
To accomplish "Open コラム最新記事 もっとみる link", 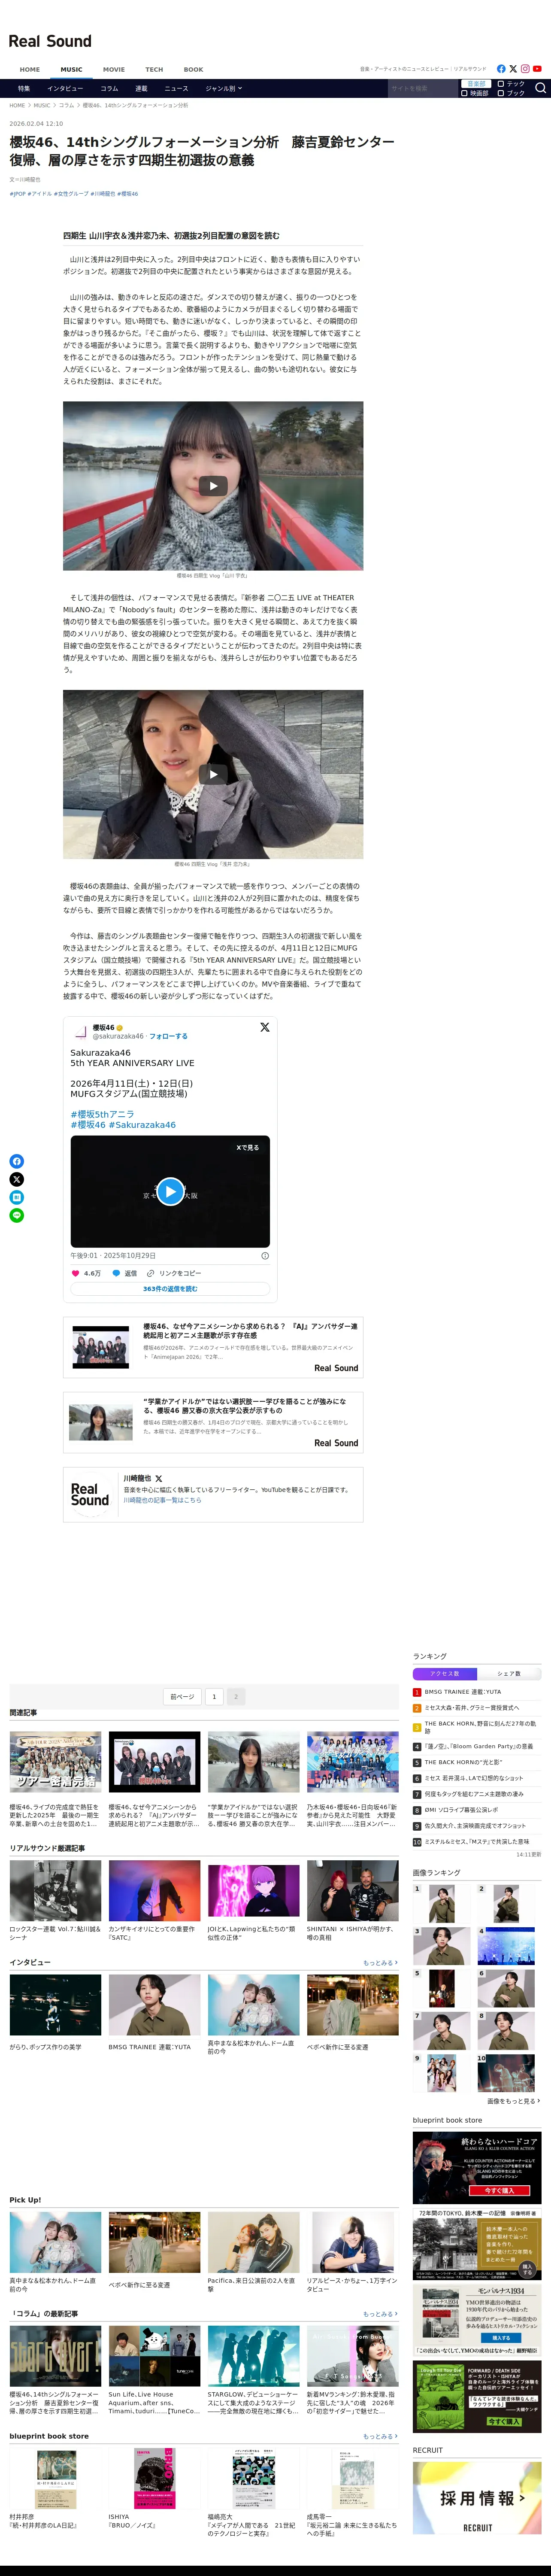I will [x=380, y=2314].
